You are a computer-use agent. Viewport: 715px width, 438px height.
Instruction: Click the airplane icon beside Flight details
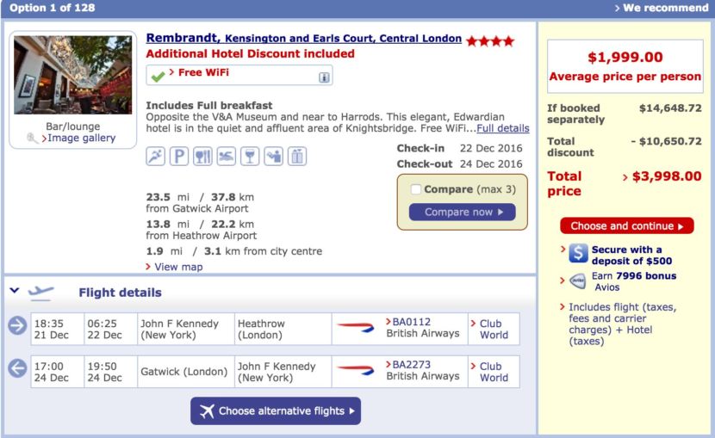coord(41,293)
